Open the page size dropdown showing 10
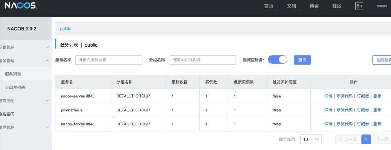The width and height of the screenshot is (391, 150). 311,140
